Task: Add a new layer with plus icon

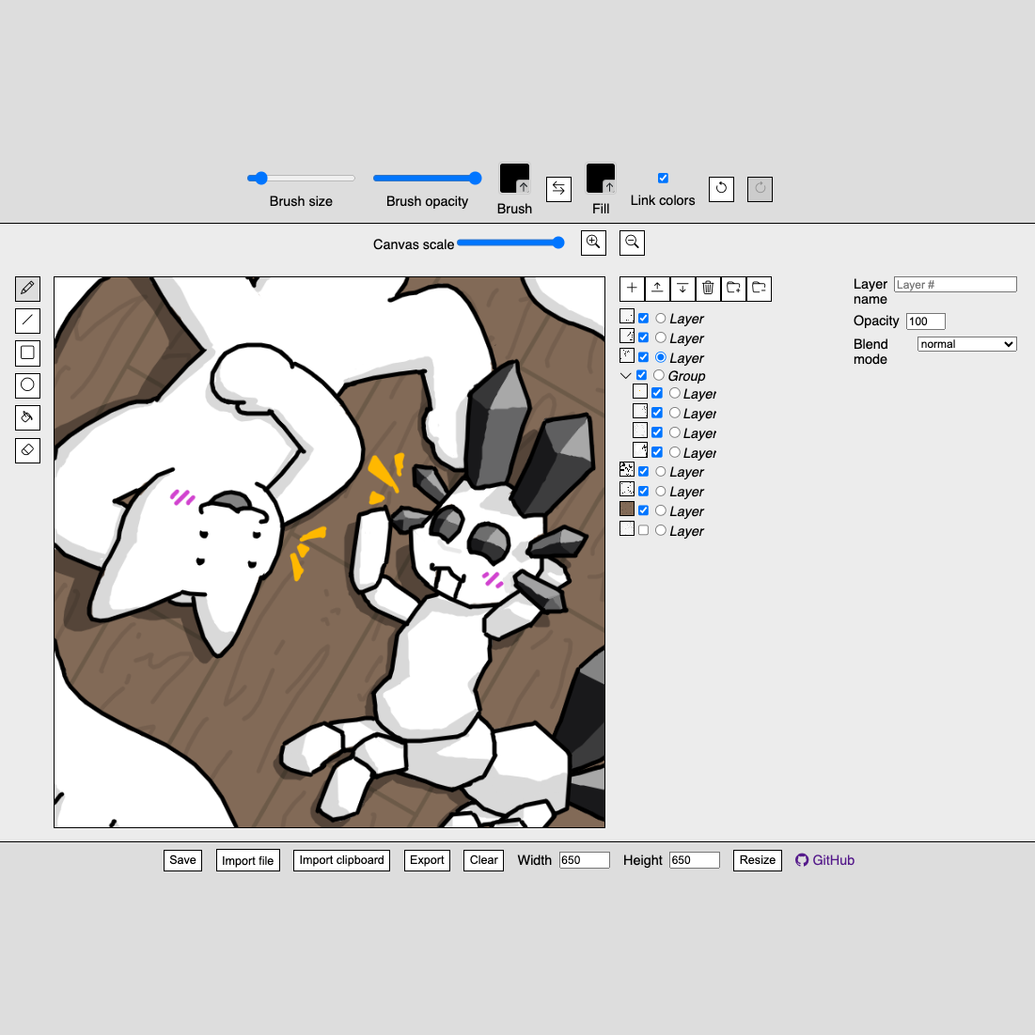Action: pos(632,289)
